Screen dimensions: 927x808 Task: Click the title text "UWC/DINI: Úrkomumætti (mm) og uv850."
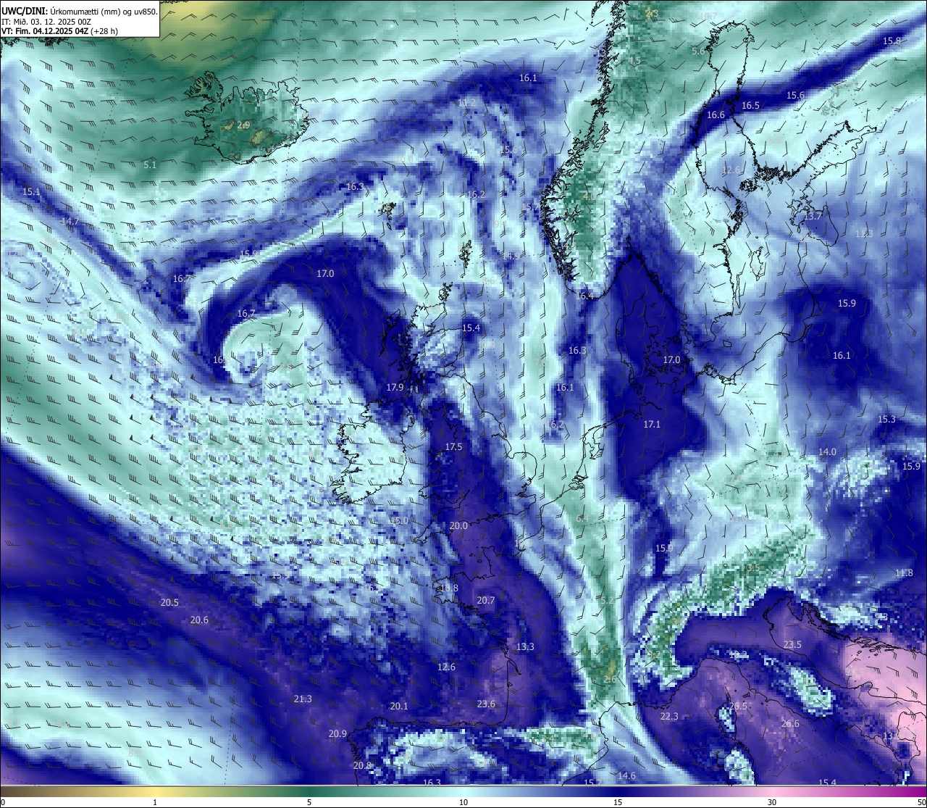tap(79, 10)
